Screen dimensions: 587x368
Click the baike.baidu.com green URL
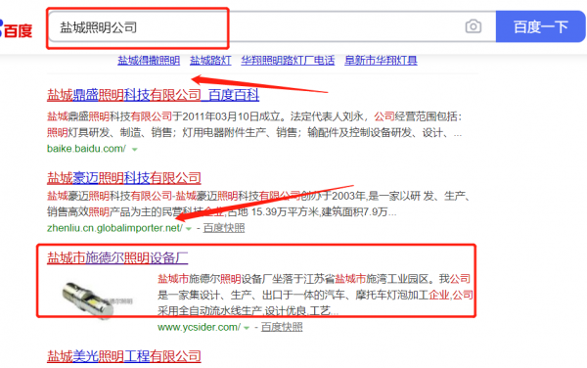point(86,149)
